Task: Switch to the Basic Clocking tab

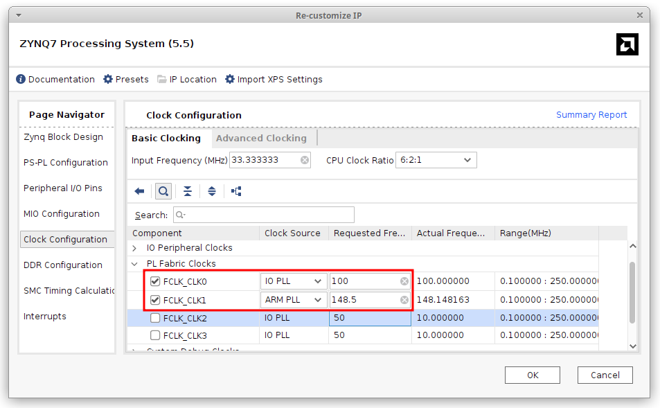Action: click(x=166, y=138)
